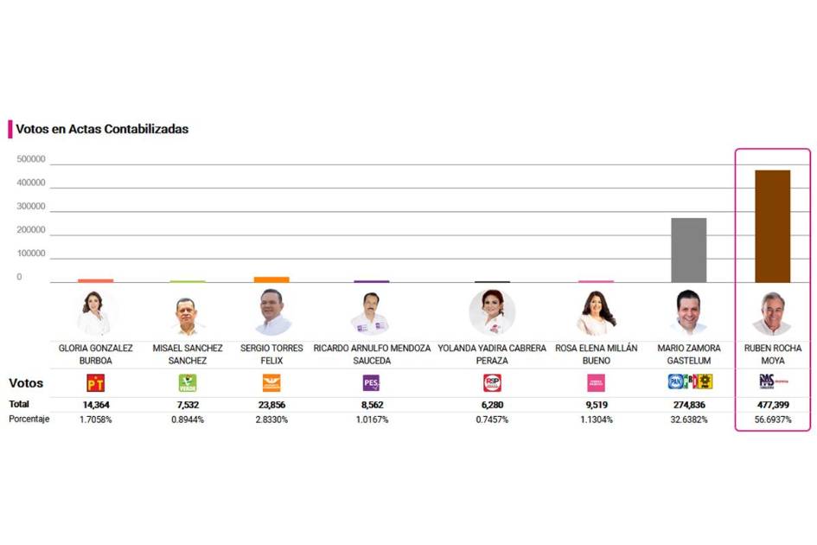Click the name Mario Zamora Gastelum
The width and height of the screenshot is (817, 545).
[687, 354]
